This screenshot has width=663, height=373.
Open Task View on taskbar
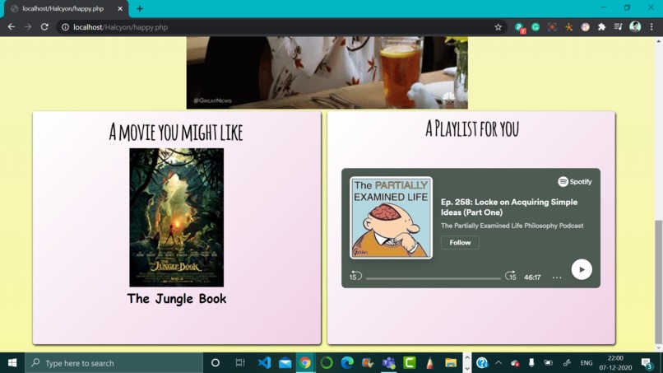coord(239,363)
